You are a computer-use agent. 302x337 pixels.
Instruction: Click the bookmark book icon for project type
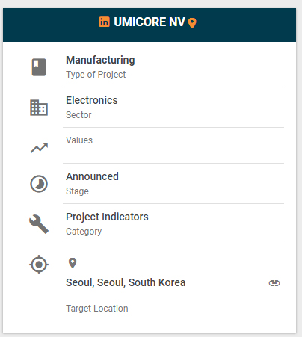pos(39,67)
